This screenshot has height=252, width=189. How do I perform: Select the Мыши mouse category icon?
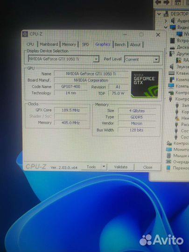tap(168, 156)
